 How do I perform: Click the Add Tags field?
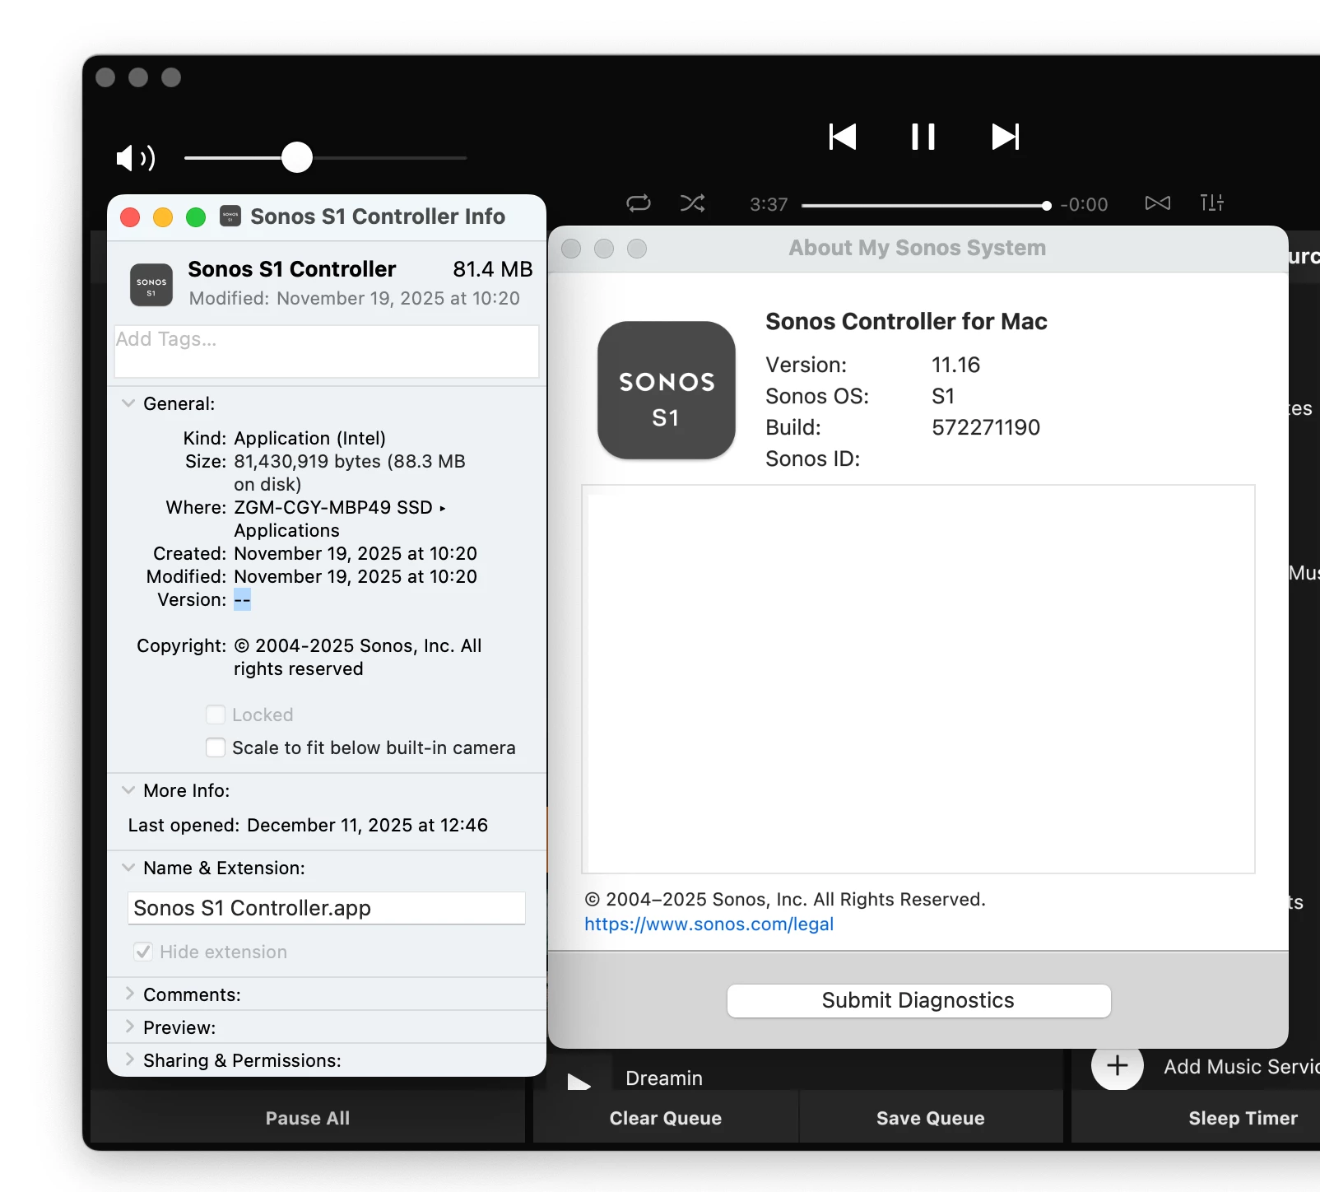pyautogui.click(x=327, y=352)
